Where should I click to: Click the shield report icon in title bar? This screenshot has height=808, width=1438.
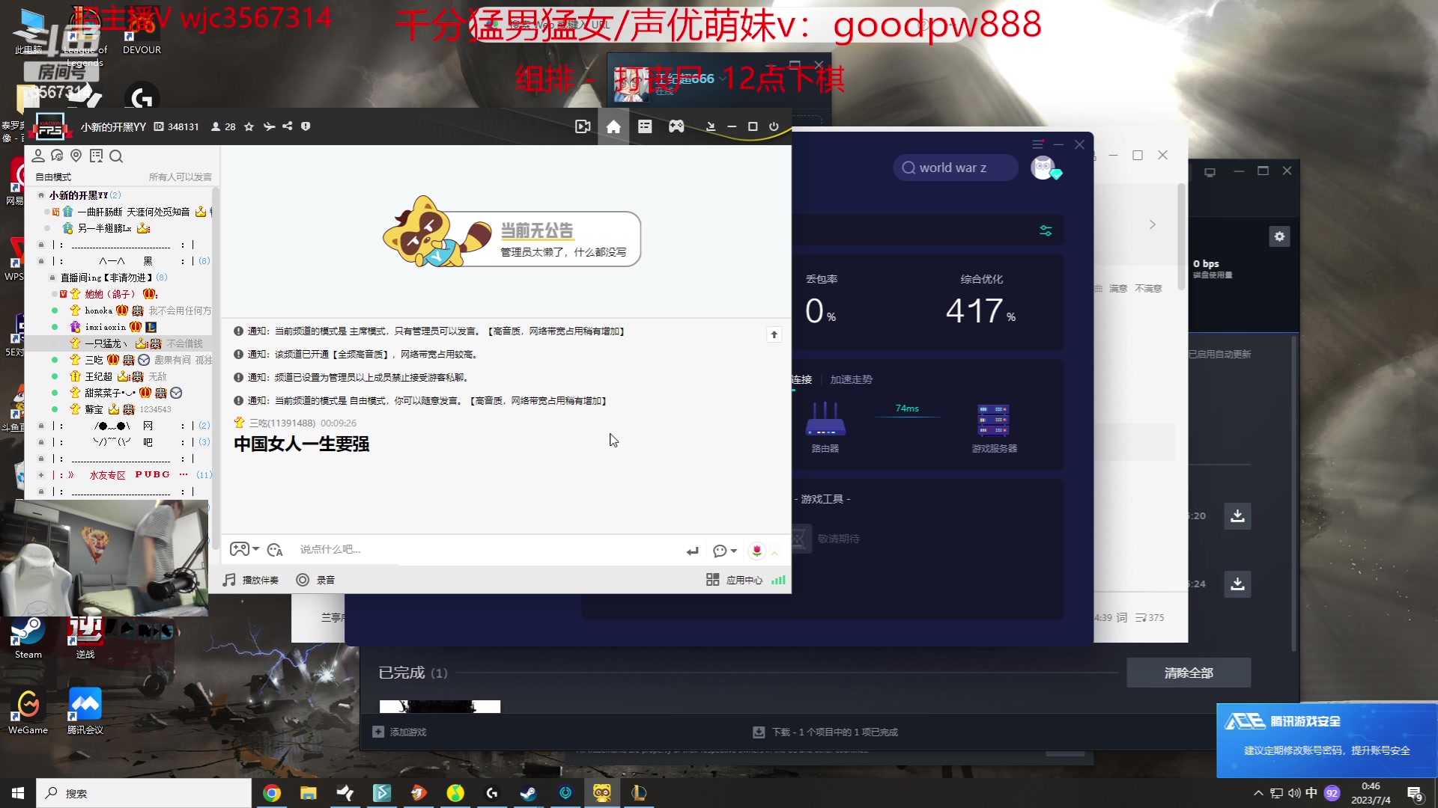coord(306,126)
